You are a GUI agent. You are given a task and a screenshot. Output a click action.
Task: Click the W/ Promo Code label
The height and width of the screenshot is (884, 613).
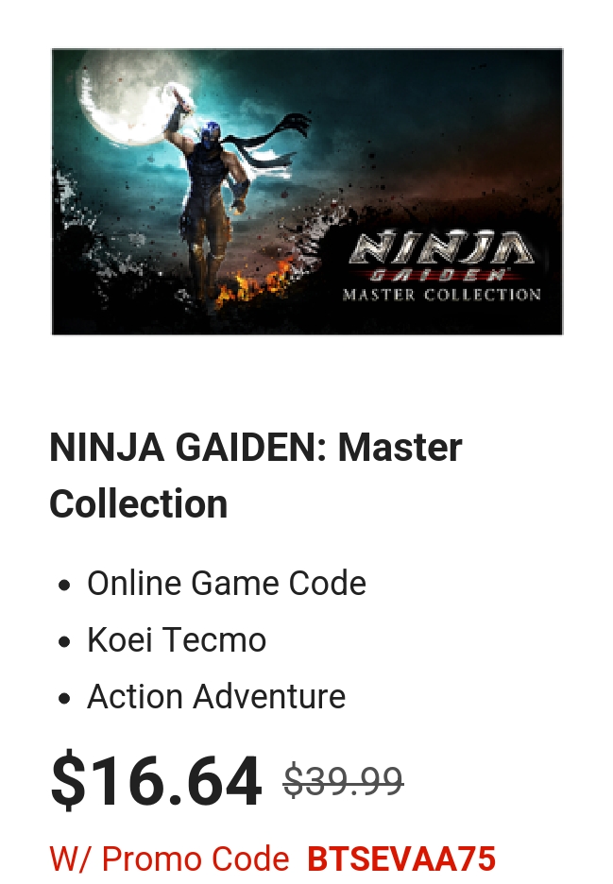click(x=169, y=858)
